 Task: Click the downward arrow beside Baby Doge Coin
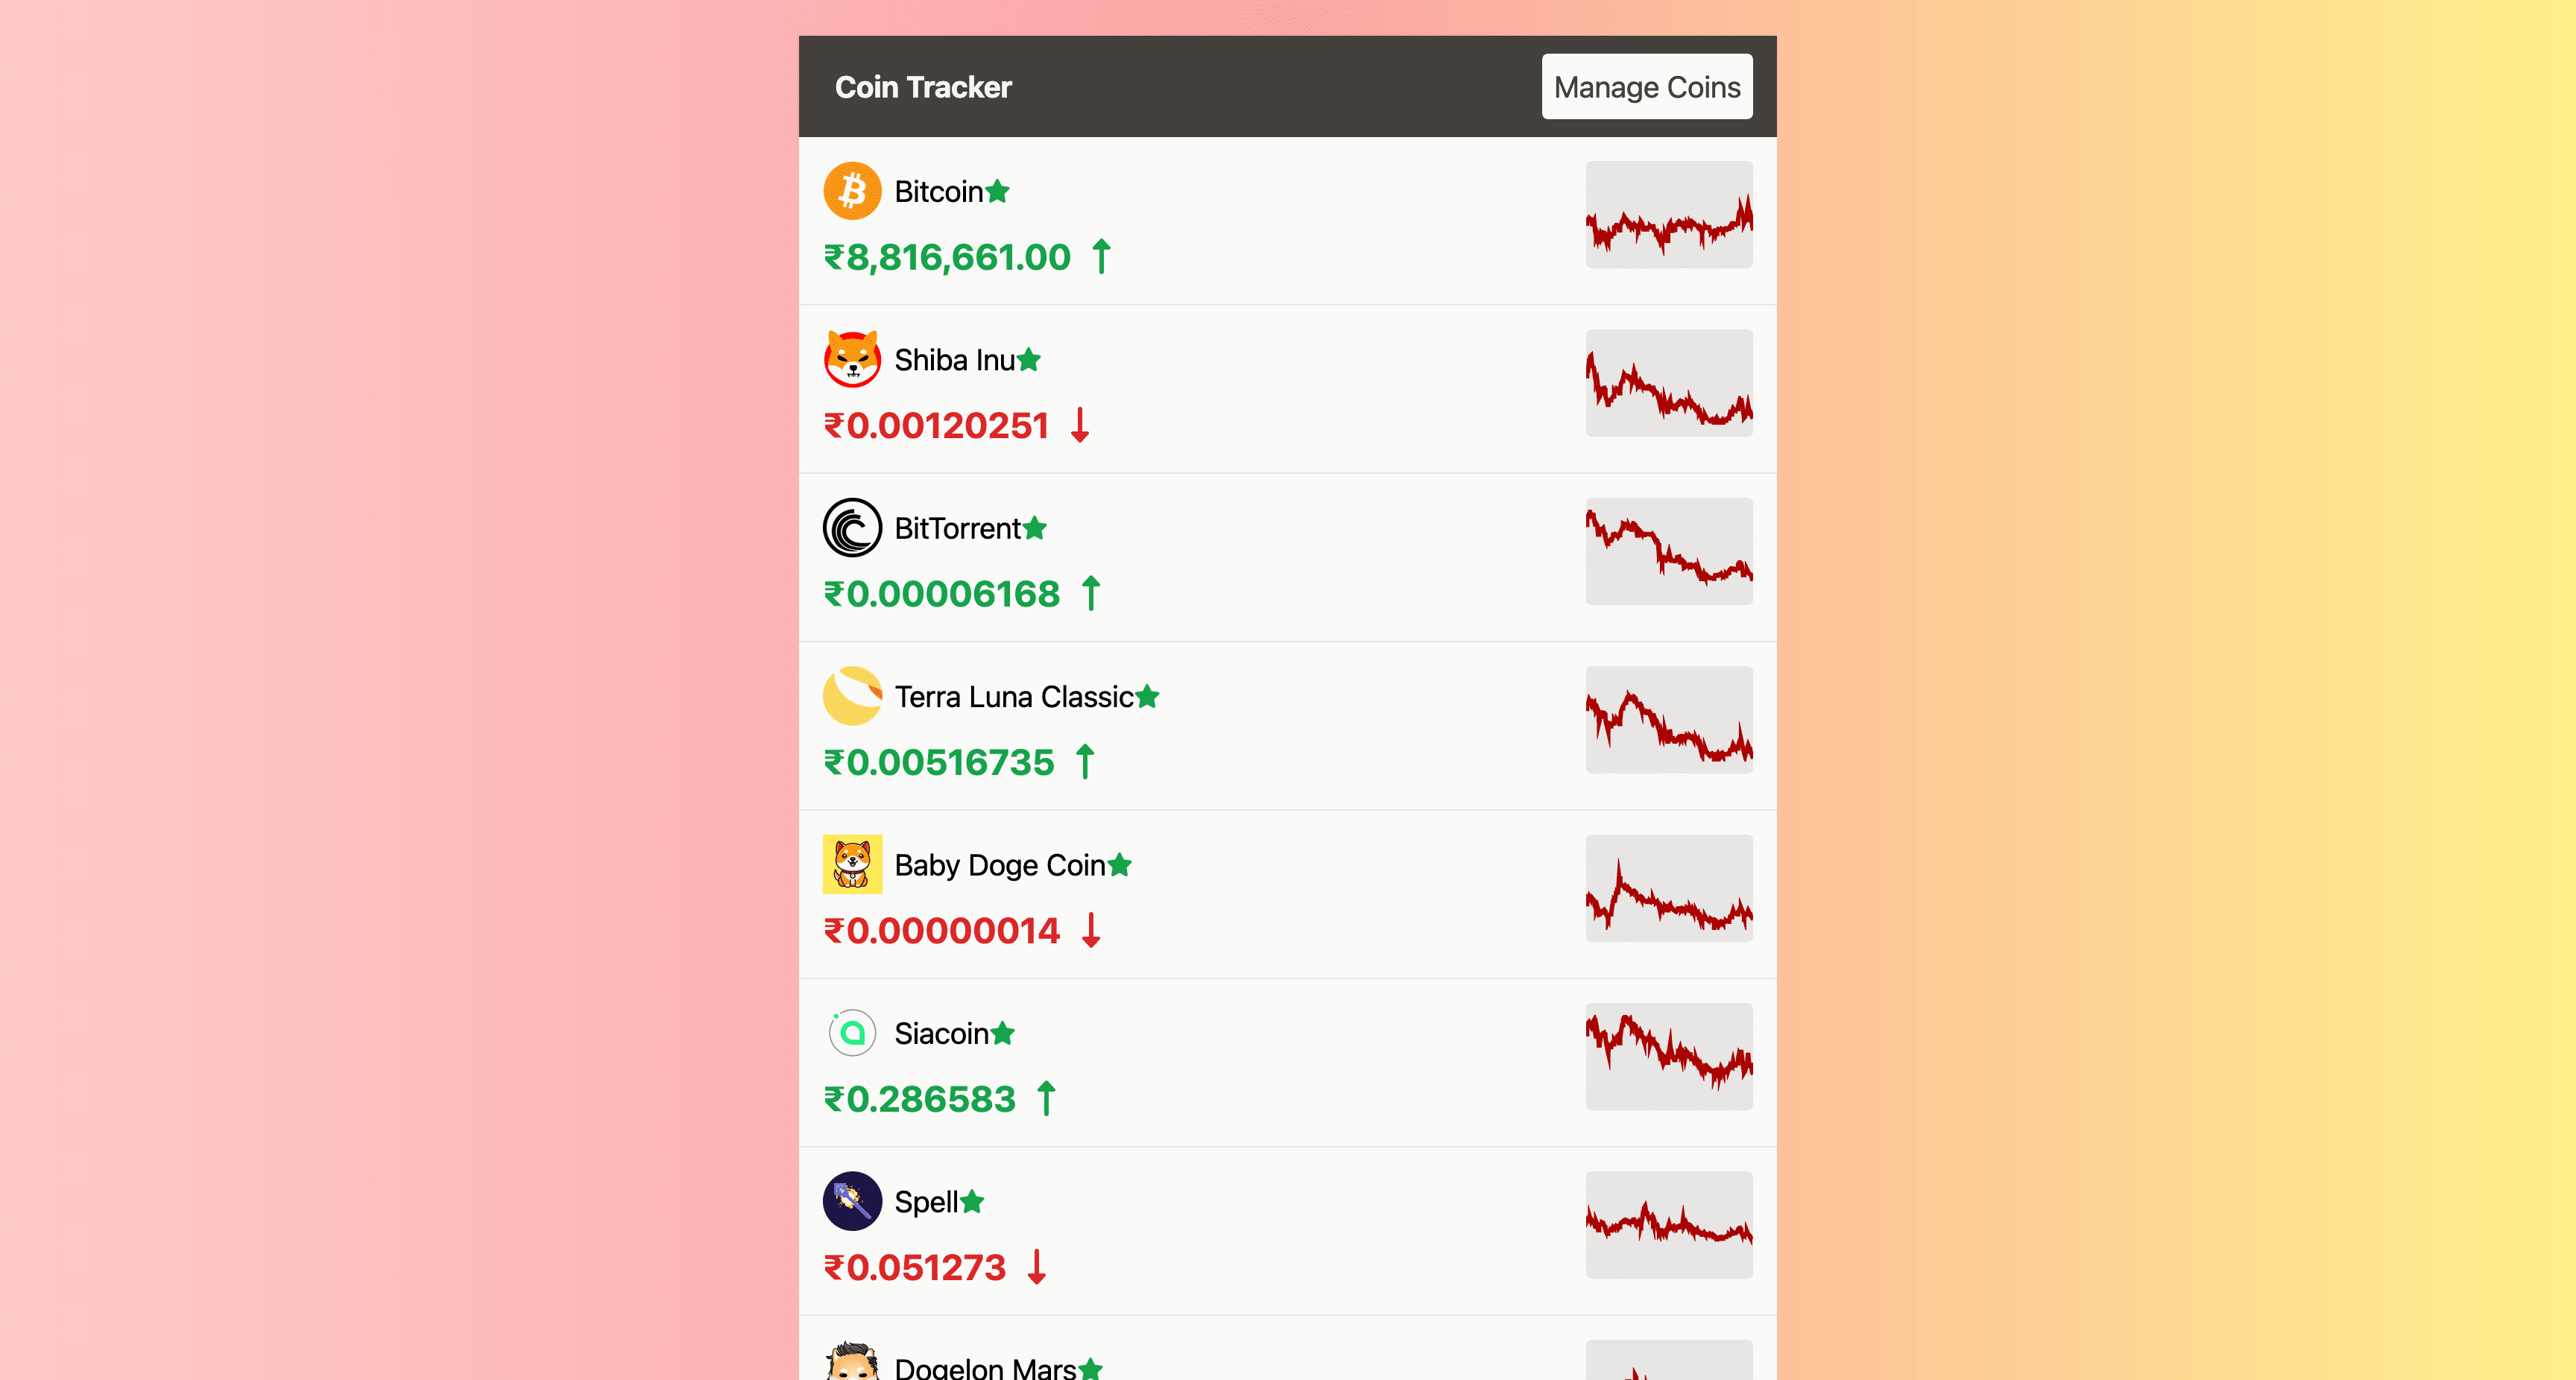coord(1090,930)
